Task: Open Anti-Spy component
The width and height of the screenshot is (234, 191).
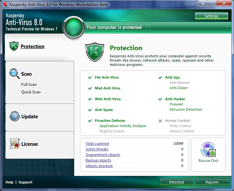Action: (172, 77)
